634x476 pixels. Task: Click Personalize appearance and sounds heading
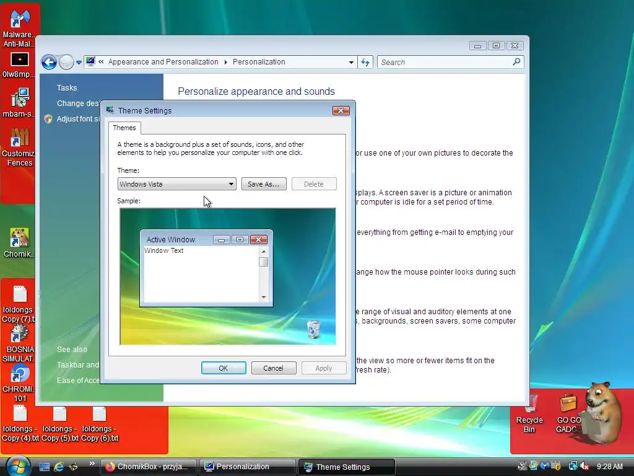point(256,92)
